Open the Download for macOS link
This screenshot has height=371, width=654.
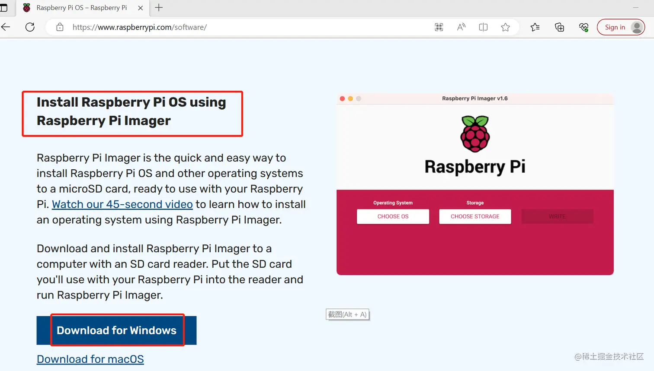[x=90, y=359]
